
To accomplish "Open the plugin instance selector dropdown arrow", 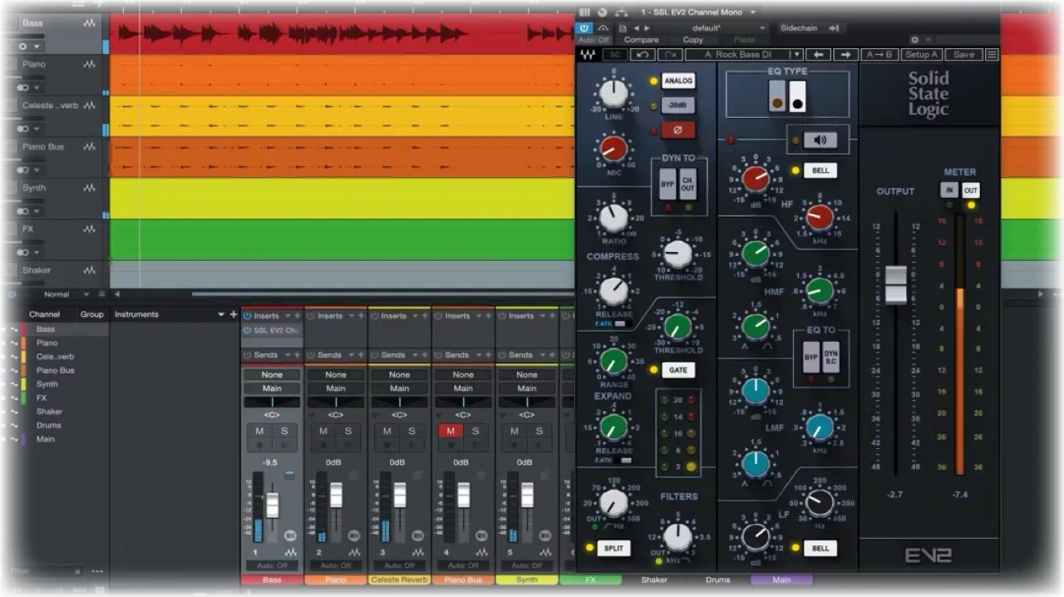I will pos(753,12).
